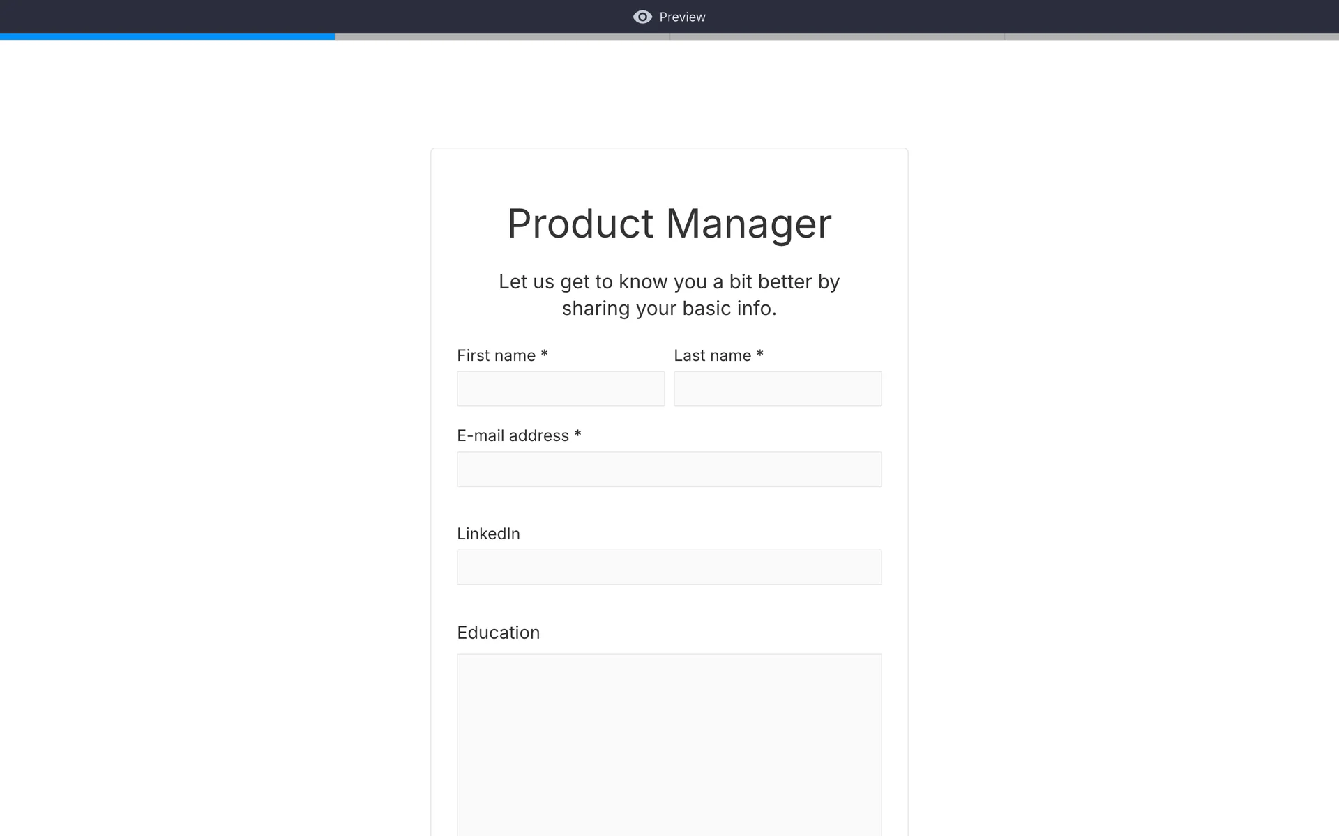The image size is (1339, 836).
Task: Click the Preview text label
Action: (x=682, y=17)
